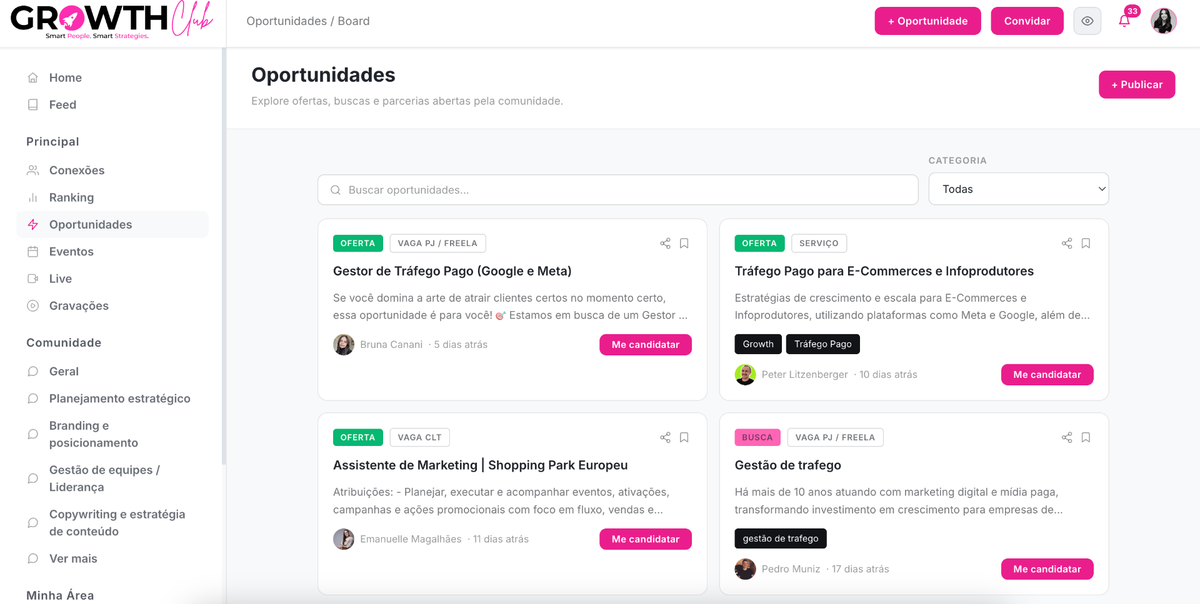Click the + Publicar button
1200x604 pixels.
click(x=1137, y=84)
